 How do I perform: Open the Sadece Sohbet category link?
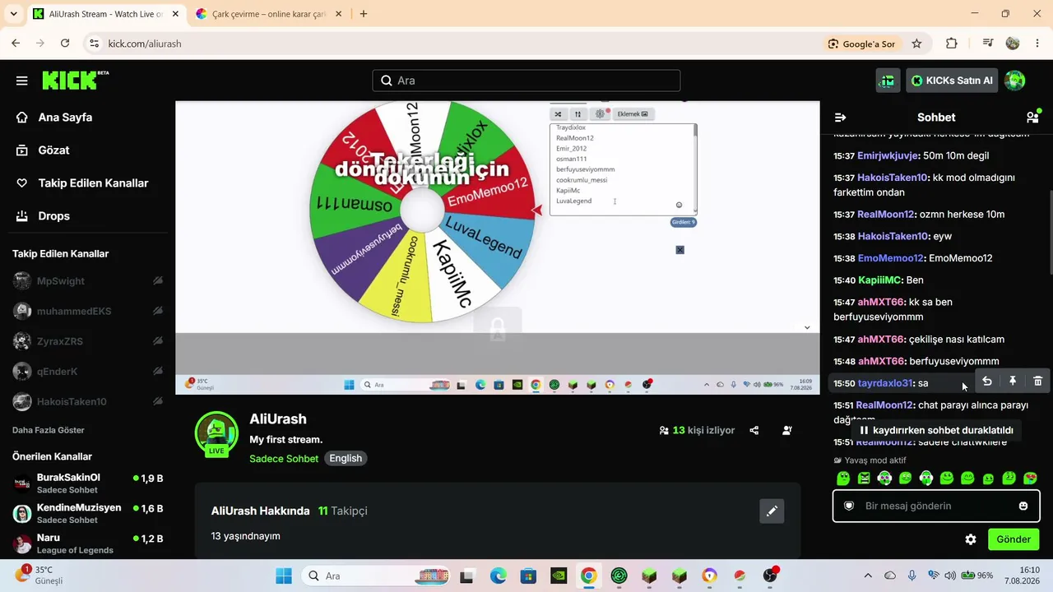[x=284, y=459]
